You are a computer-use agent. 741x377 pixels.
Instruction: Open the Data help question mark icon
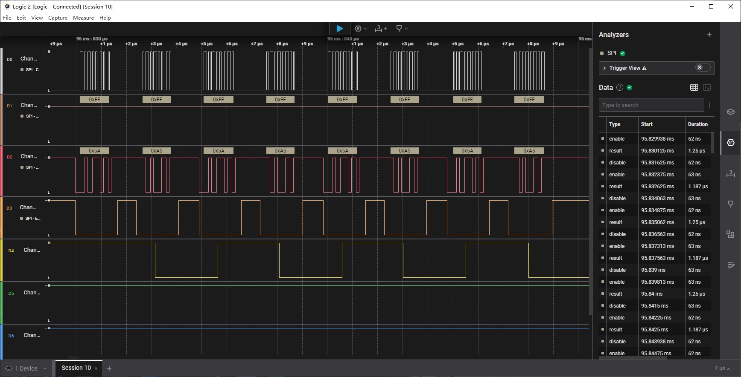(620, 87)
